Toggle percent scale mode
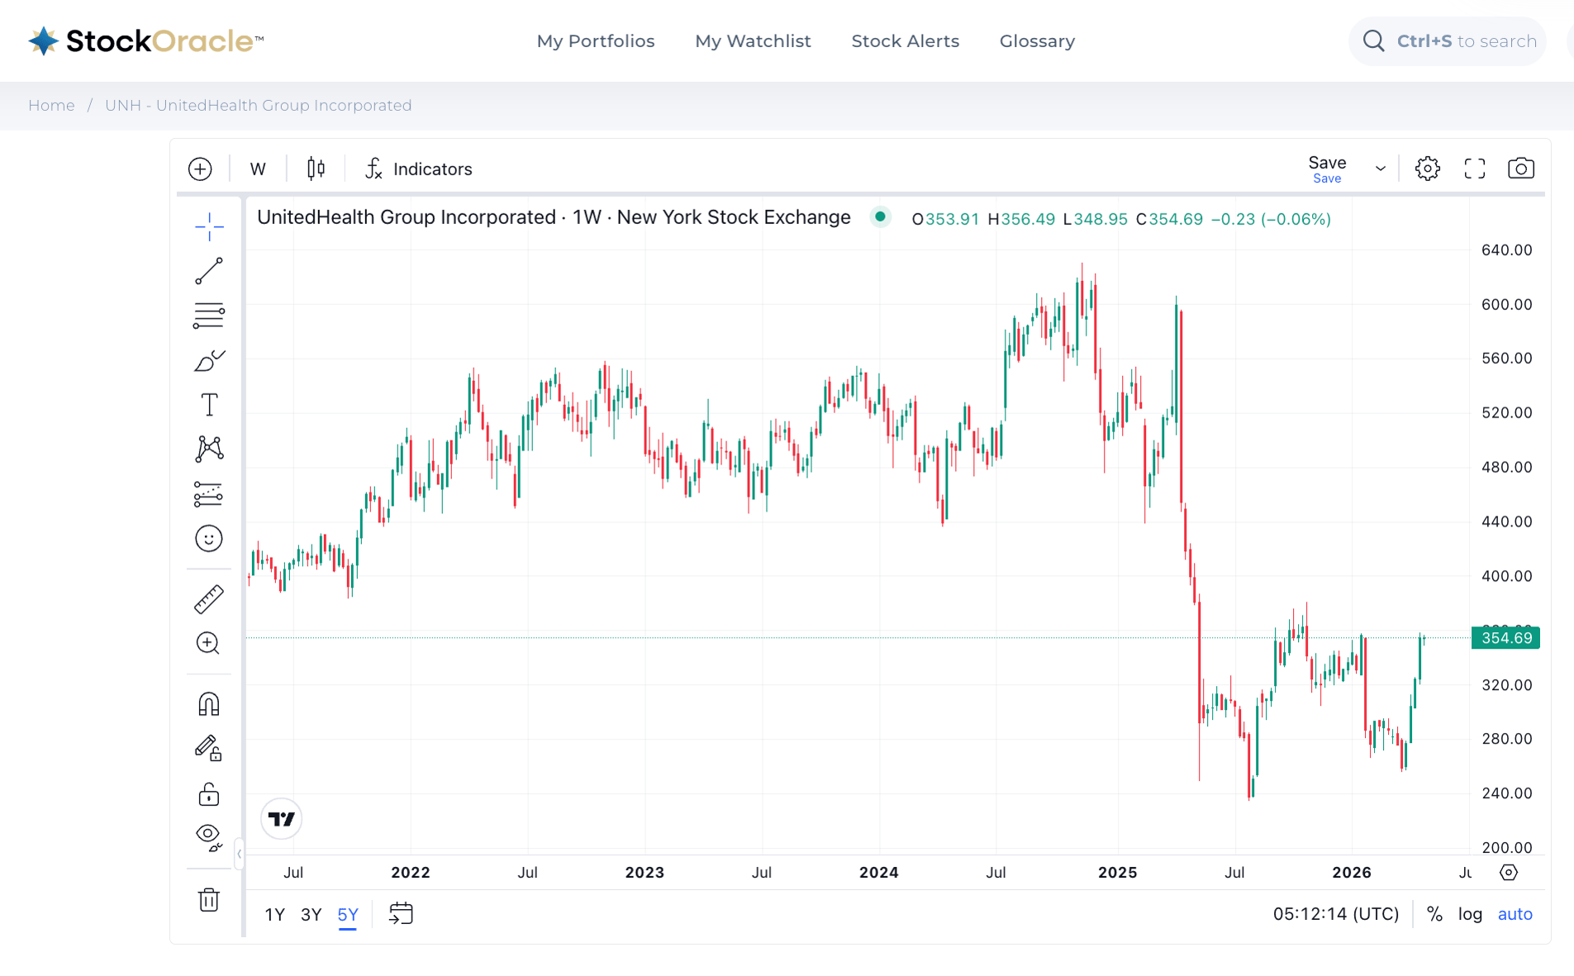This screenshot has width=1574, height=976. click(x=1434, y=914)
